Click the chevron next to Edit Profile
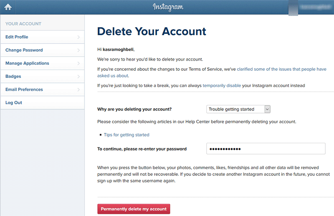 (78, 37)
